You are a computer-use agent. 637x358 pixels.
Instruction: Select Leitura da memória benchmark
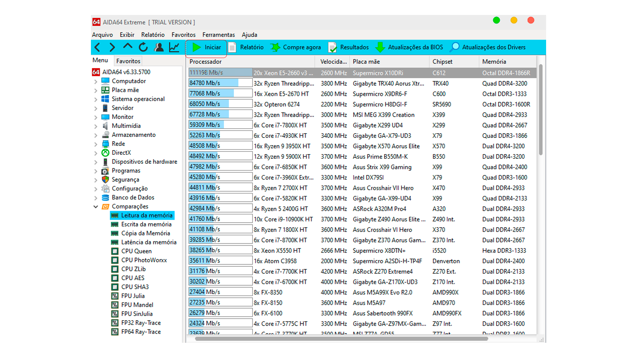[x=142, y=215]
